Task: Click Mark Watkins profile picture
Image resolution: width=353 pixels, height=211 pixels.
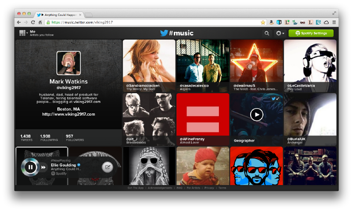Action: (69, 63)
